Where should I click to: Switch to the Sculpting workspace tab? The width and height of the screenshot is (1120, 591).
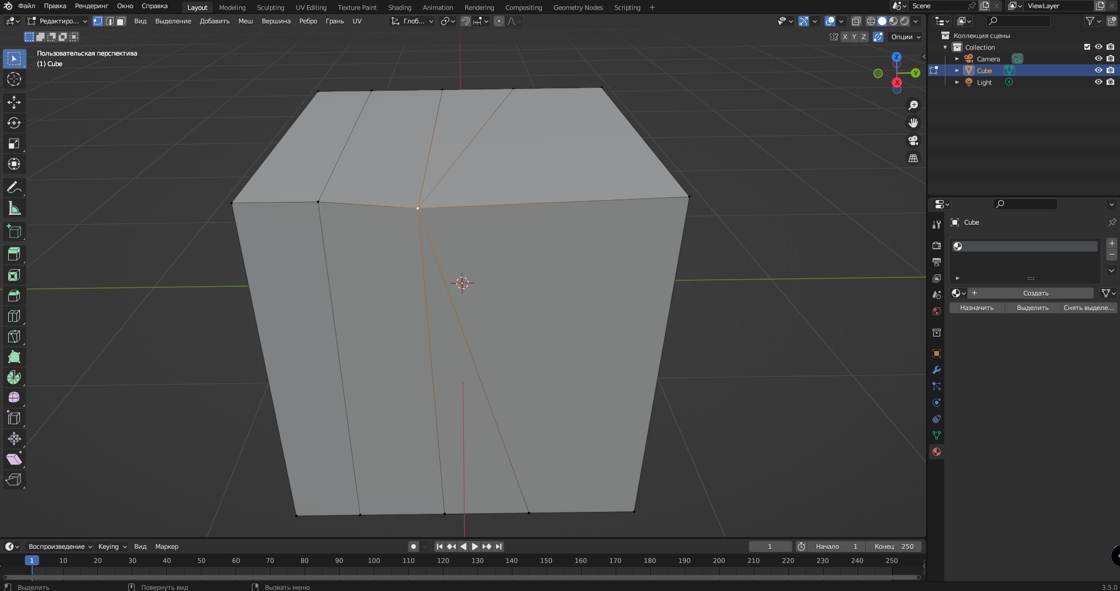[270, 8]
